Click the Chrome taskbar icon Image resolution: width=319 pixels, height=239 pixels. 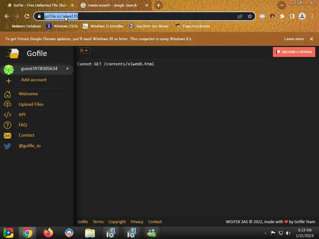[x=27, y=233]
